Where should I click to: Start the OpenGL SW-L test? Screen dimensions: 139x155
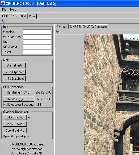coord(15,124)
